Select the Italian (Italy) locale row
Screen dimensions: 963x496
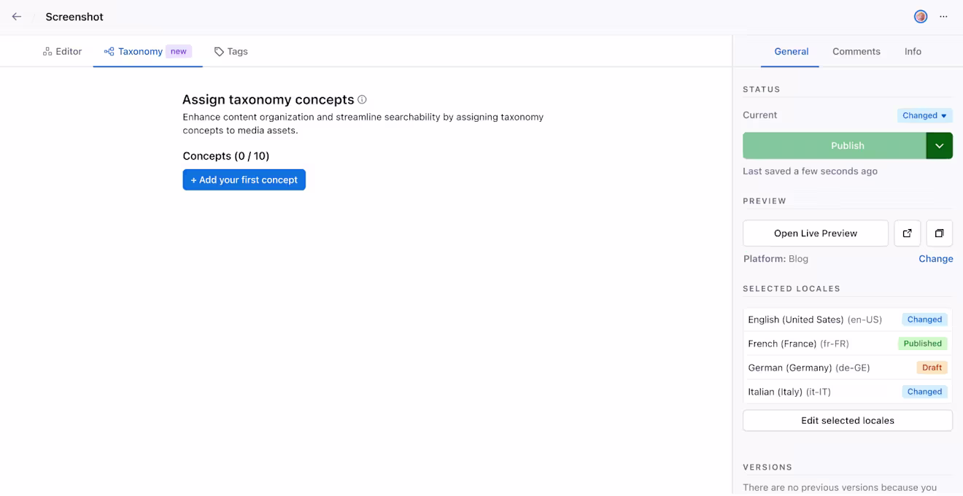(847, 392)
